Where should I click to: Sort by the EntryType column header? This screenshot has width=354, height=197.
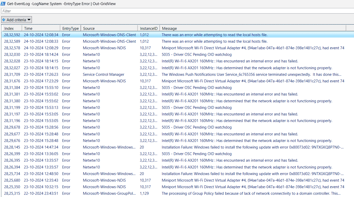(x=70, y=28)
